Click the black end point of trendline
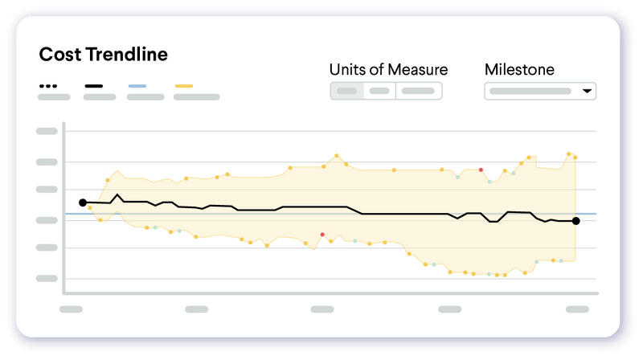Viewport: 643px width, 360px height. pos(575,221)
